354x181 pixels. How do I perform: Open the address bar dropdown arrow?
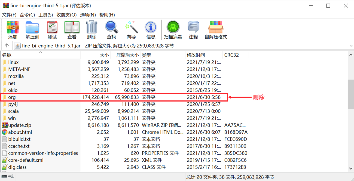(351, 46)
